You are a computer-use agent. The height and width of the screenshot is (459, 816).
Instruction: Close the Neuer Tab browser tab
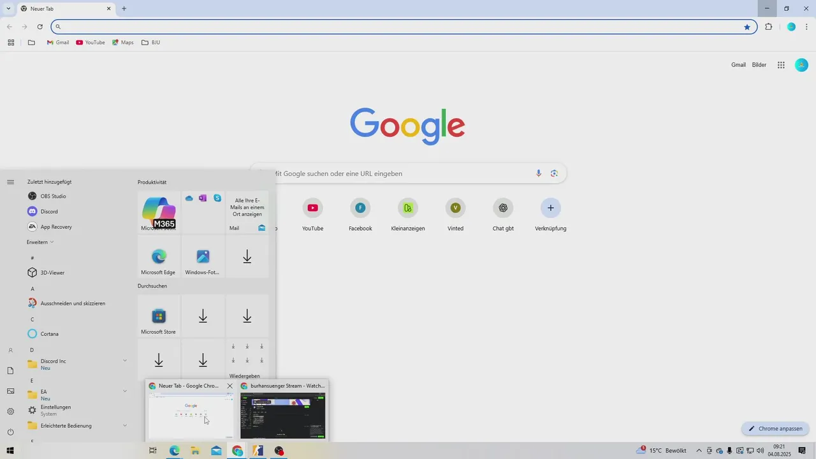pos(108,9)
